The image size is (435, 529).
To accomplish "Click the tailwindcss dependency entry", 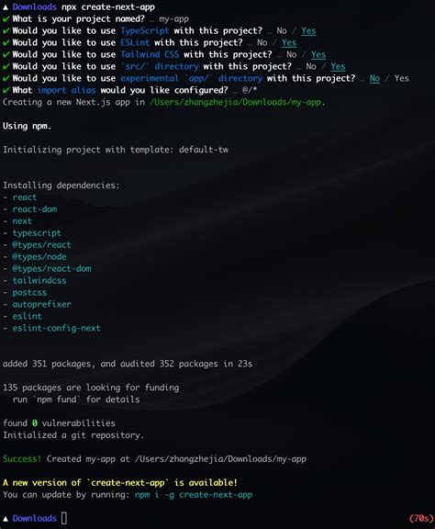I will (39, 281).
